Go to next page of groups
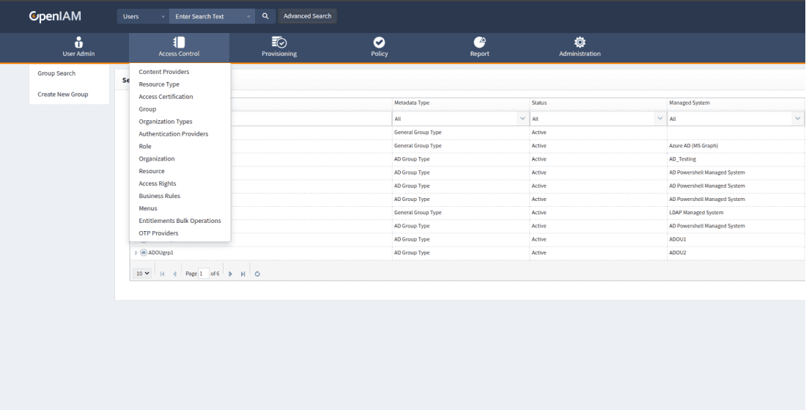 pos(231,274)
